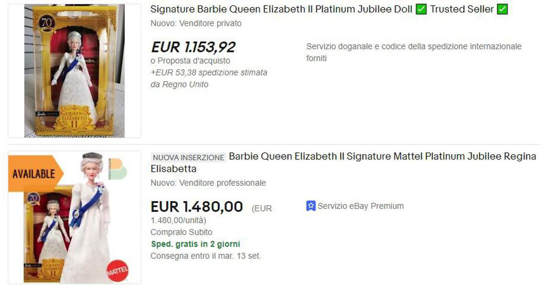Click the green checkmark after Trusted Seller
The width and height of the screenshot is (548, 286).
pos(502,9)
